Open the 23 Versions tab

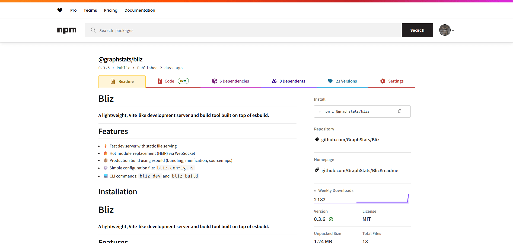342,81
